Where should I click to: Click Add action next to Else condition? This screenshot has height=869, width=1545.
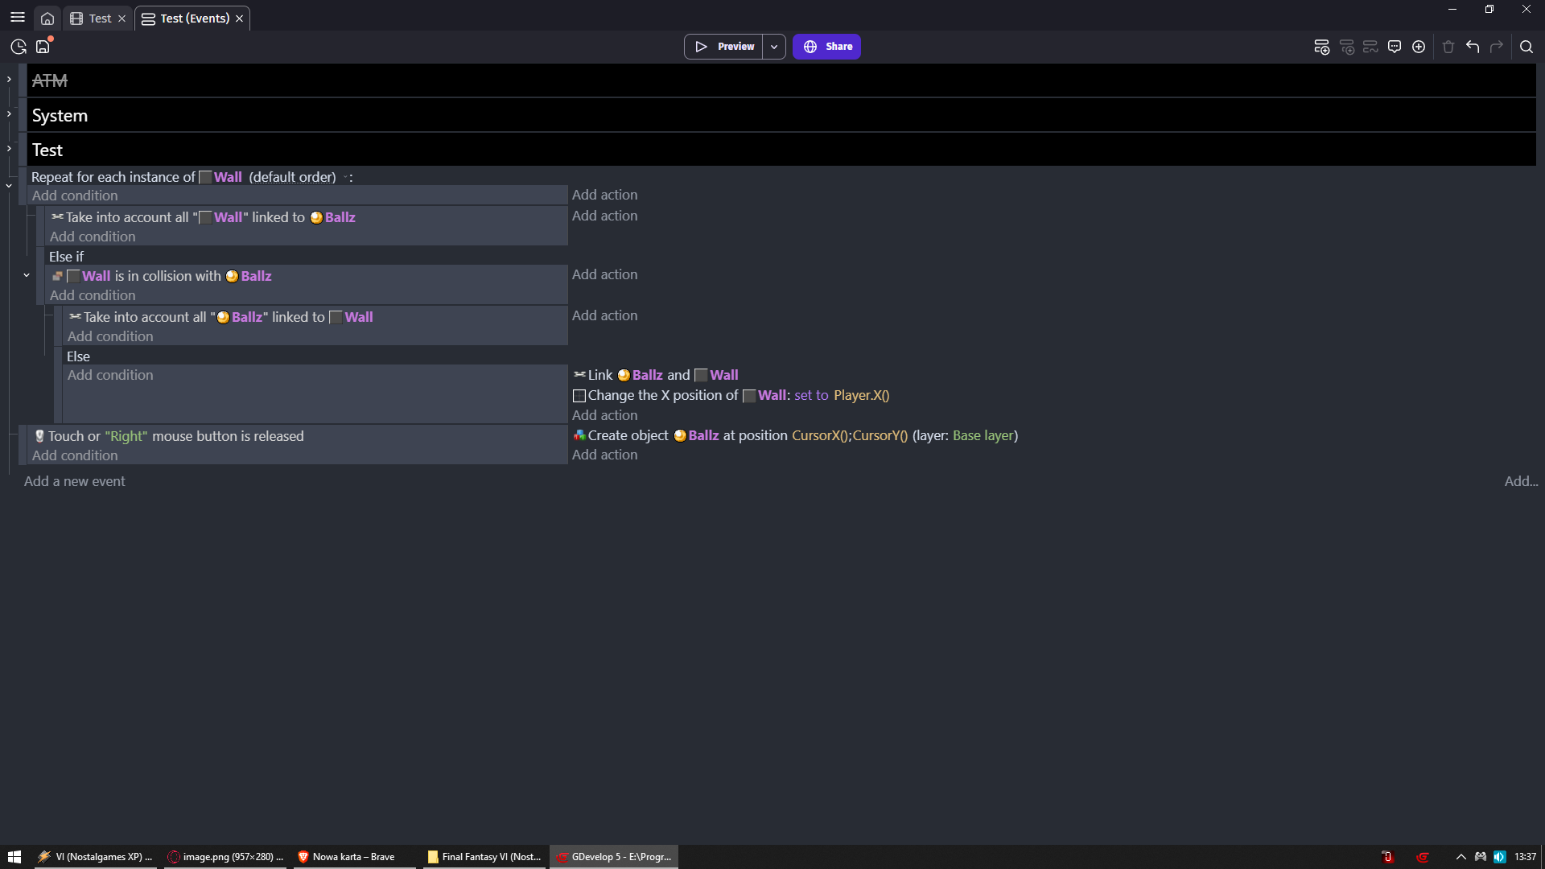click(604, 415)
